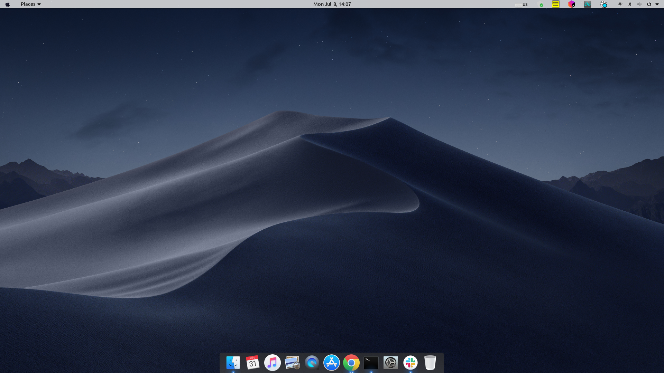Open the iTunes music app
The width and height of the screenshot is (664, 373).
(273, 363)
